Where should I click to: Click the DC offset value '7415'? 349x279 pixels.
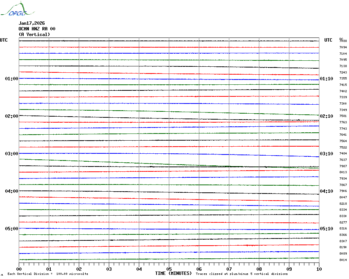pos(343,85)
